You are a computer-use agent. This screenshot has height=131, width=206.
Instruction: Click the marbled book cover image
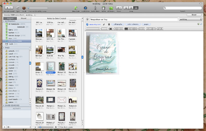coord(102,53)
